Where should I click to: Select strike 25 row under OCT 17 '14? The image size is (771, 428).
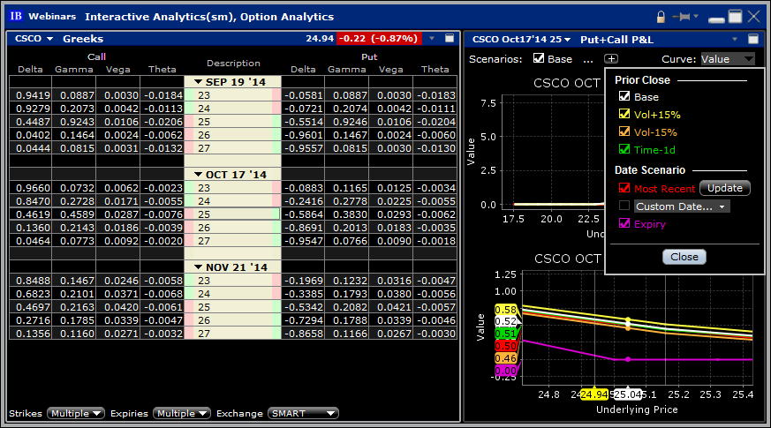232,214
